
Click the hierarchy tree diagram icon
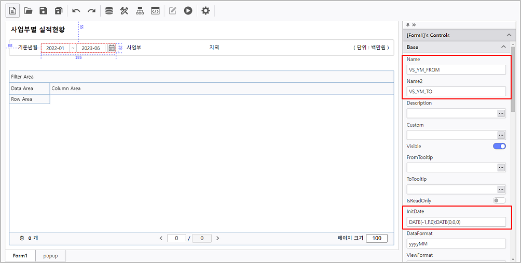click(140, 10)
